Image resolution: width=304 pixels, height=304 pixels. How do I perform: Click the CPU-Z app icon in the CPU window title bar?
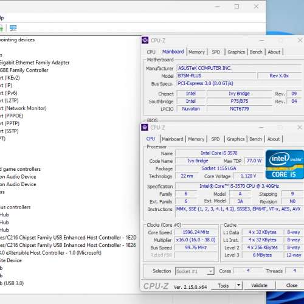(145, 128)
